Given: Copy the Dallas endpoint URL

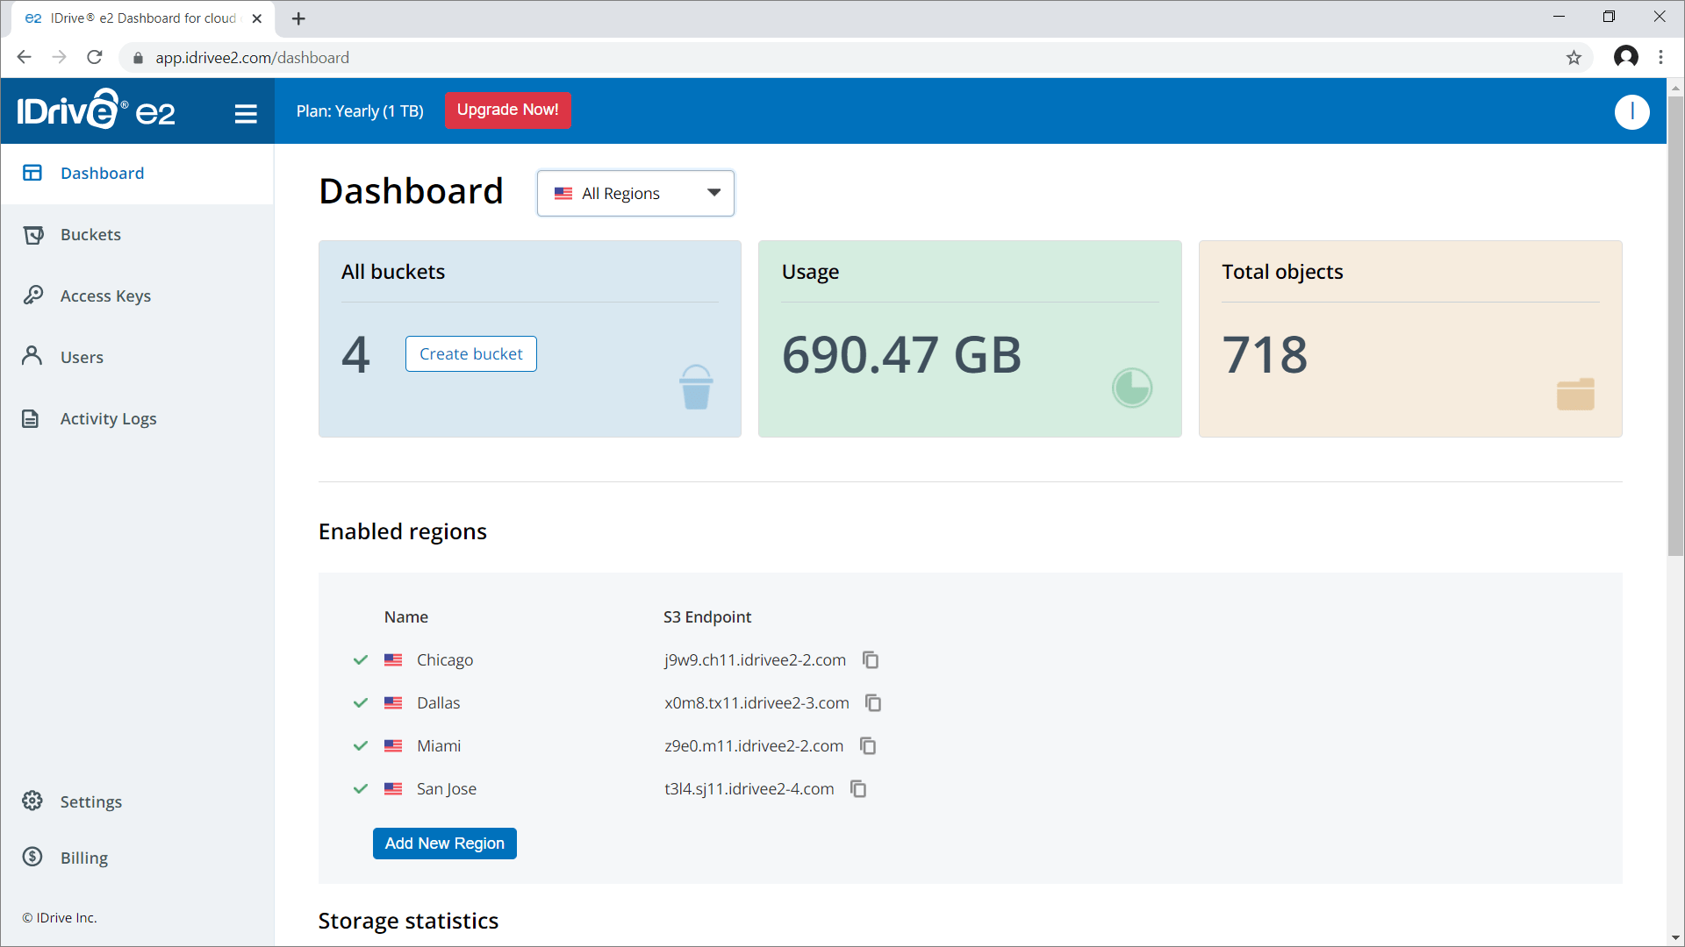Looking at the screenshot, I should 873,702.
